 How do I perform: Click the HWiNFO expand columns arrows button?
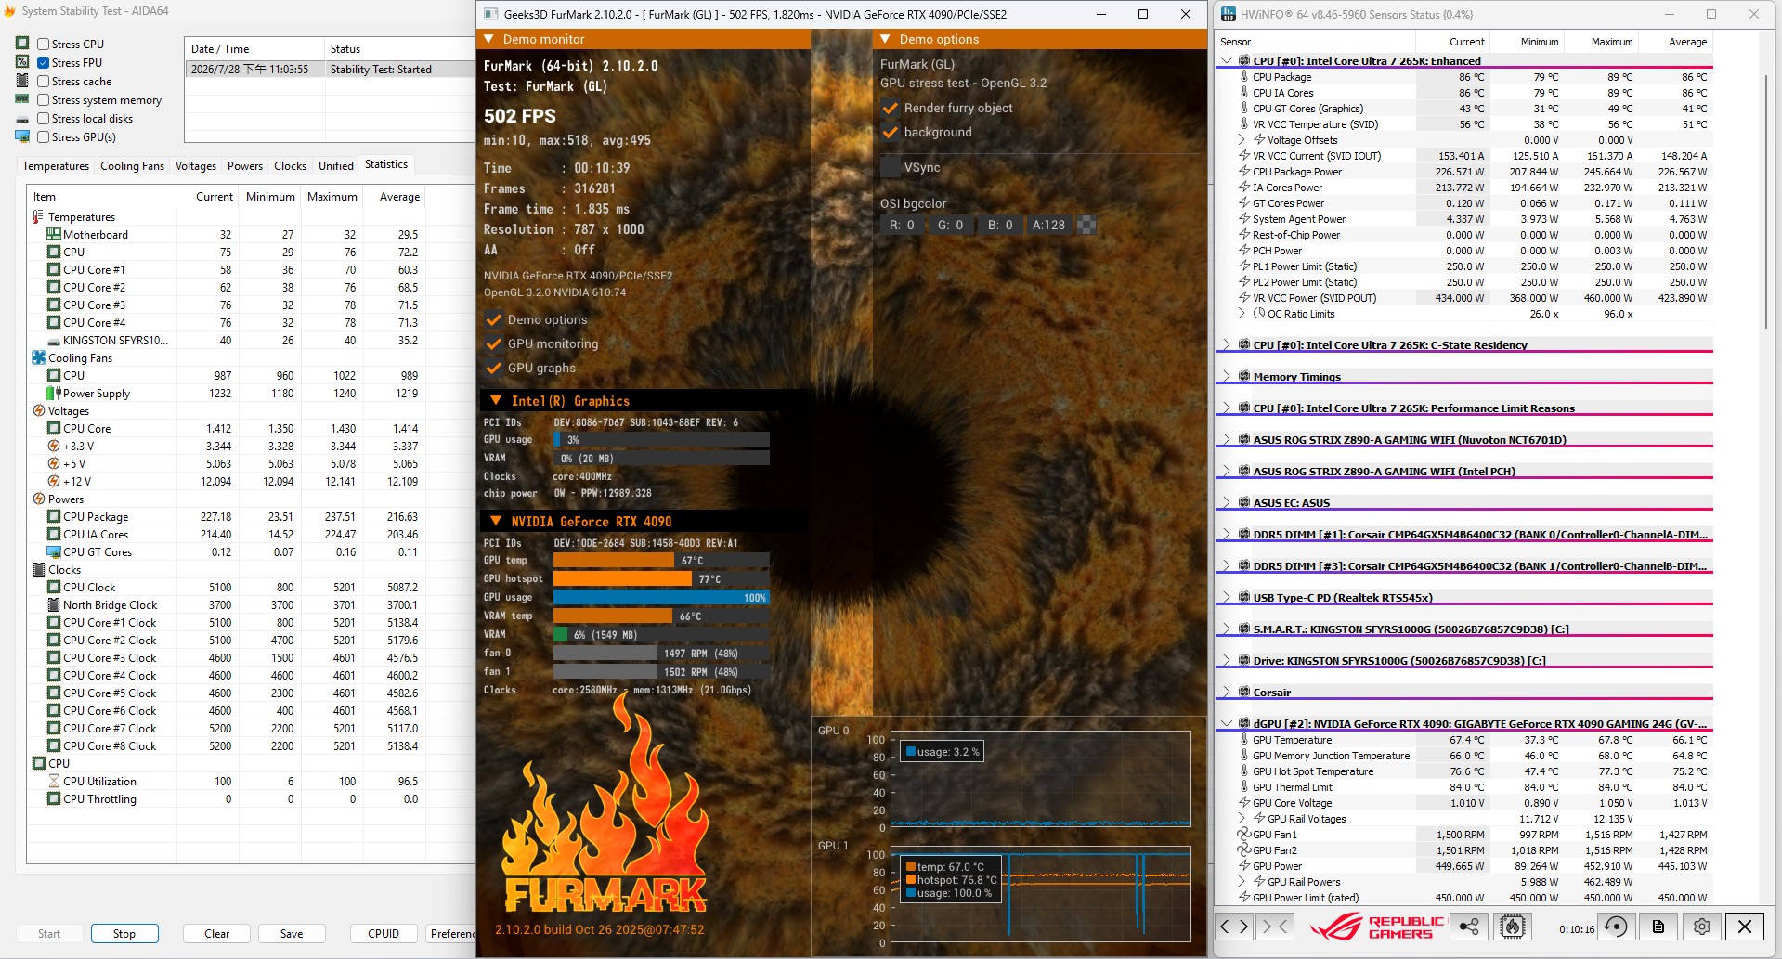(x=1235, y=927)
